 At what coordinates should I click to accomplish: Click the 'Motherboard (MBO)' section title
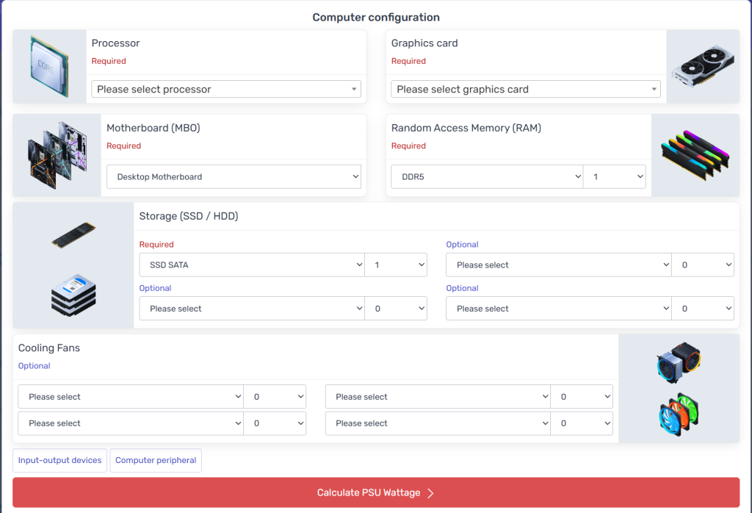(153, 128)
